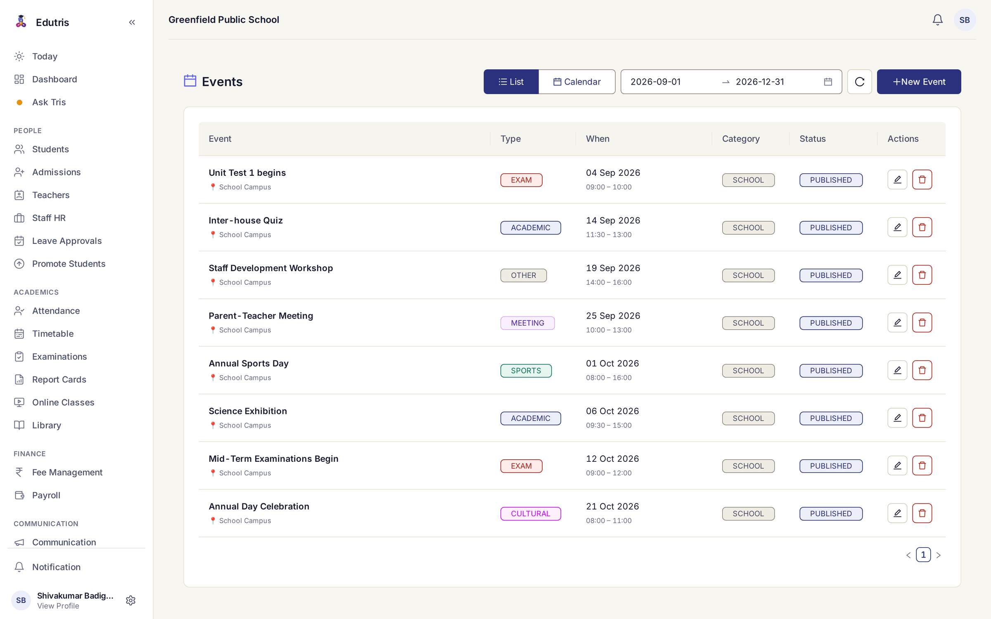Viewport: 991px width, 619px height.
Task: Delete the Annual Day Celebration event
Action: 922,513
